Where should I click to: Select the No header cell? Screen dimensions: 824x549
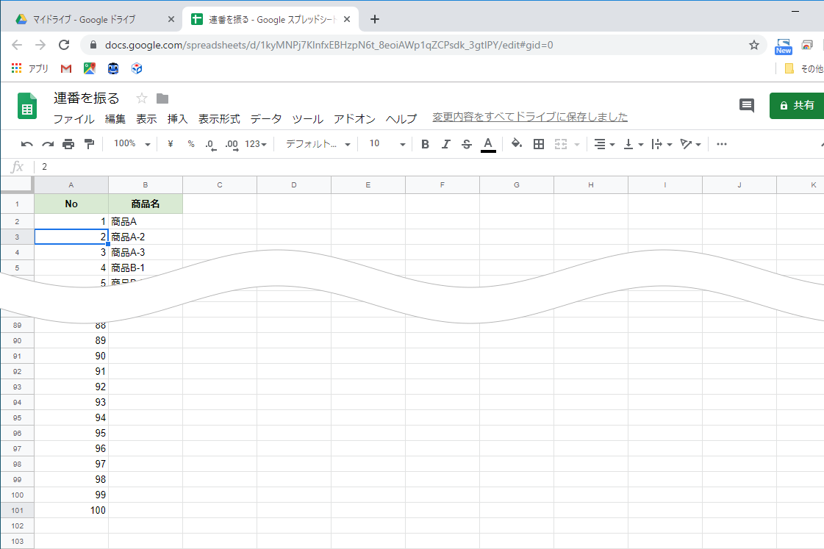tap(71, 204)
